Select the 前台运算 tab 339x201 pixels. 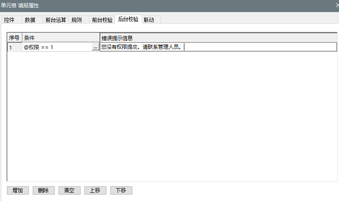[x=56, y=20]
